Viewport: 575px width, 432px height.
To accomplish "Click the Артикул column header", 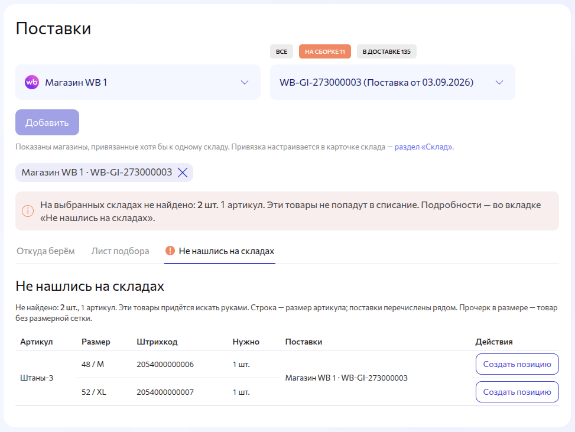I will 36,342.
